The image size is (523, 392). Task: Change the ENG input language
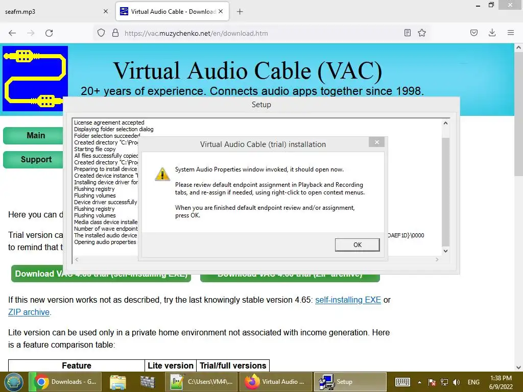tap(473, 382)
